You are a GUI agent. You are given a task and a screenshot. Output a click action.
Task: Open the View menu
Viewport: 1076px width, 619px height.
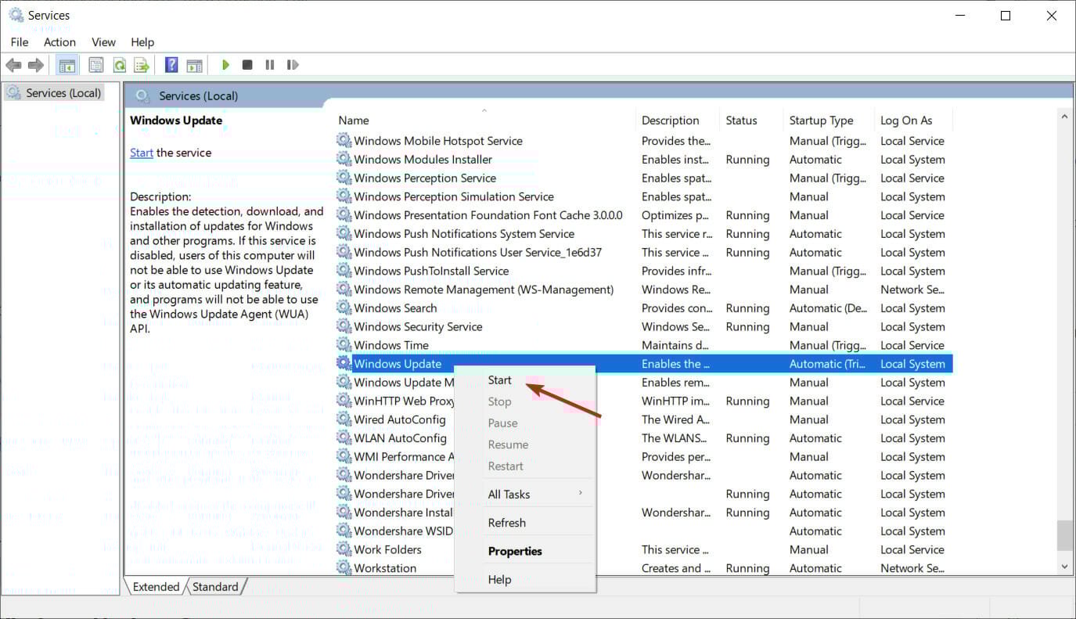pyautogui.click(x=103, y=42)
